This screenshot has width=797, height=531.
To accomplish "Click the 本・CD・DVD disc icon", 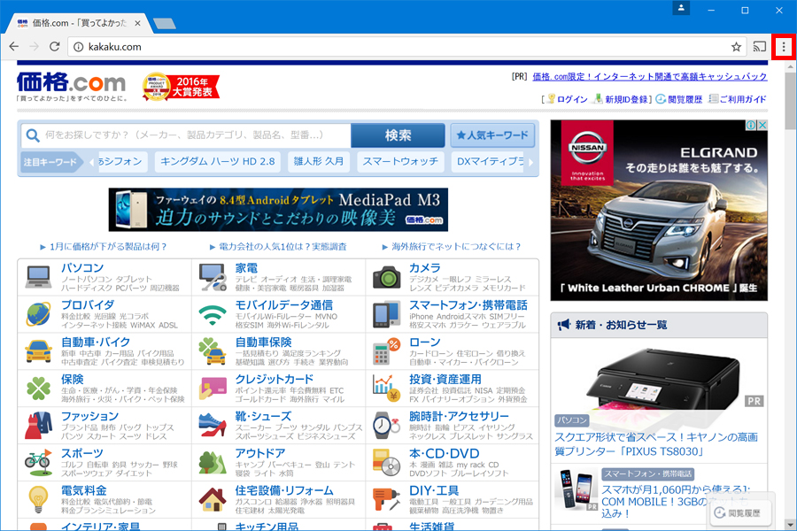I will pyautogui.click(x=387, y=462).
